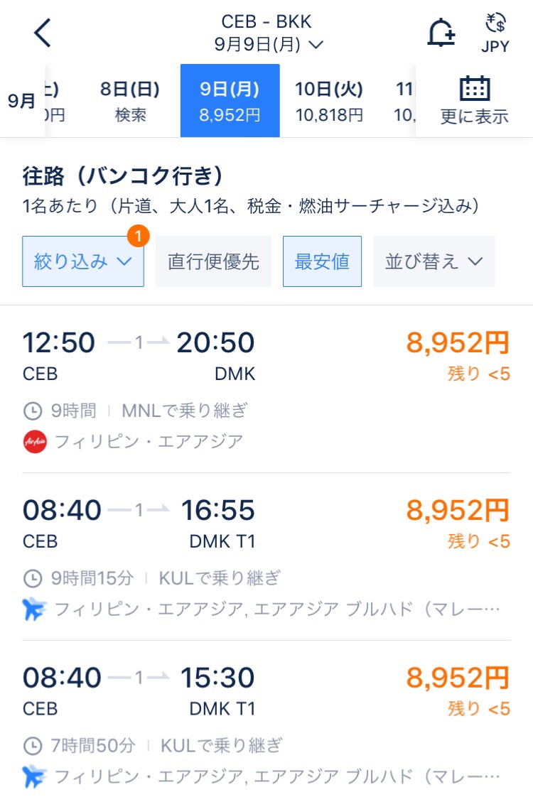Tap the airplane icon on 16:55 flight

(34, 609)
